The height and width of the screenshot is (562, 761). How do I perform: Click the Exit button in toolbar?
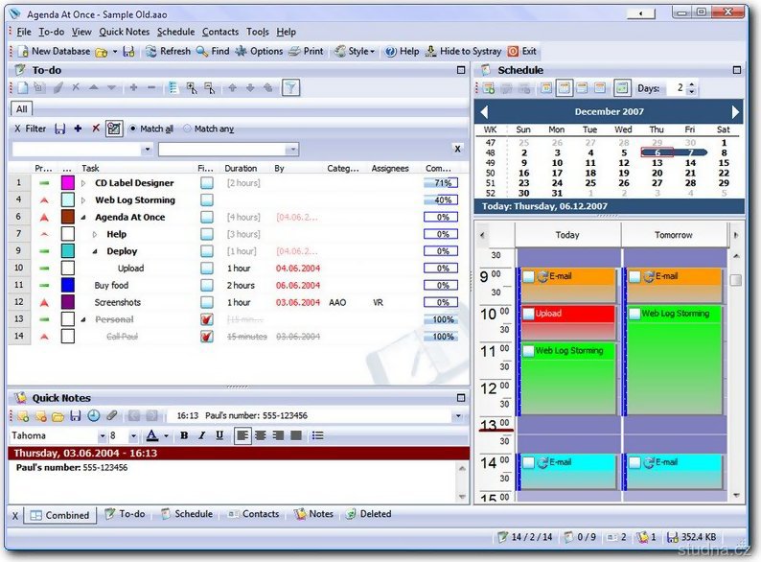(x=521, y=51)
